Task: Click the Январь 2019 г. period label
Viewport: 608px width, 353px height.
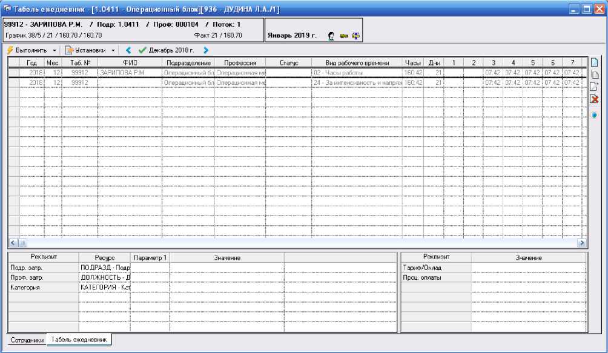Action: pyautogui.click(x=292, y=35)
